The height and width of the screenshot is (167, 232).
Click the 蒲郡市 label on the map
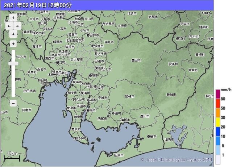point(125,120)
